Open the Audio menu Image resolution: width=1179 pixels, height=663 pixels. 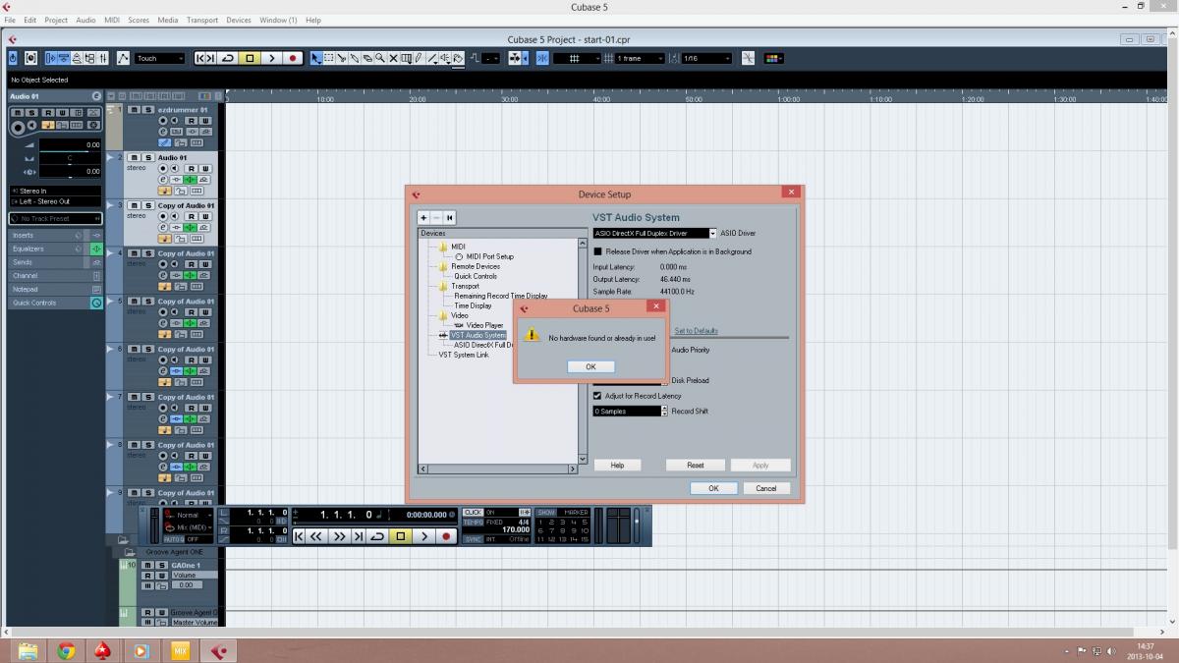click(86, 20)
